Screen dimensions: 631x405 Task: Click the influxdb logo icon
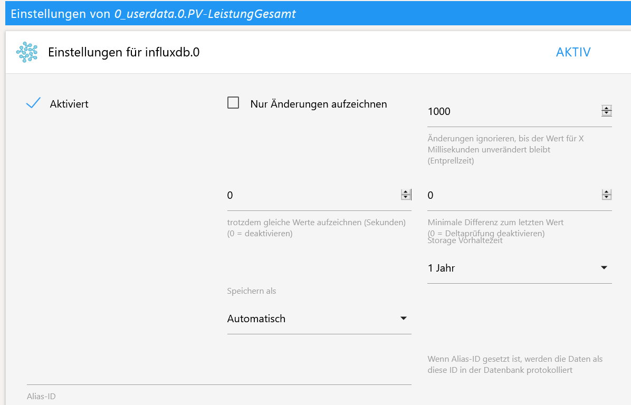(27, 52)
